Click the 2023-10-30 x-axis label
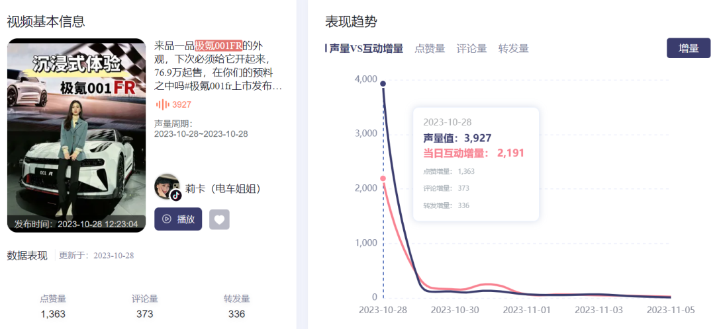The height and width of the screenshot is (329, 715). [455, 310]
